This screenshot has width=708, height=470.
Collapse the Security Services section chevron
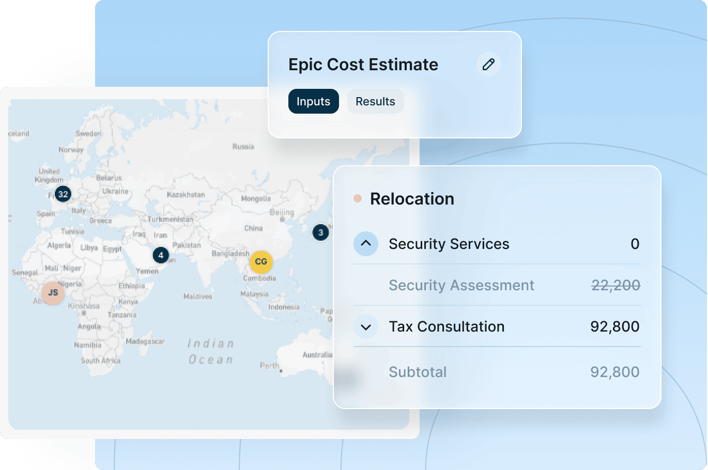point(366,244)
